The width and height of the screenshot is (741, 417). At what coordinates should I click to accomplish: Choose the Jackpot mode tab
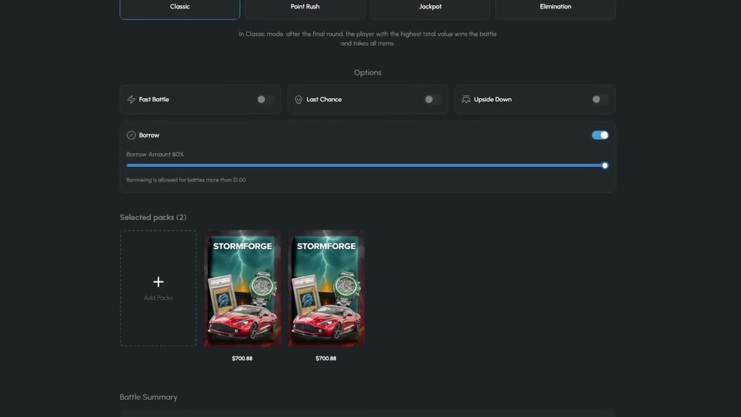point(430,7)
